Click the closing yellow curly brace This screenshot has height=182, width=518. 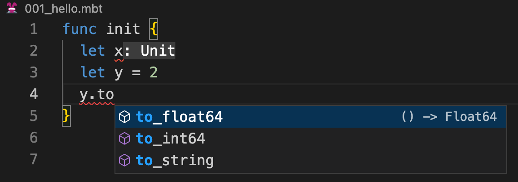click(66, 116)
